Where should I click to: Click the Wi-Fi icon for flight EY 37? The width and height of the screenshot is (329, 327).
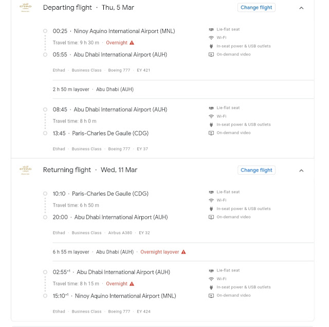(x=211, y=116)
